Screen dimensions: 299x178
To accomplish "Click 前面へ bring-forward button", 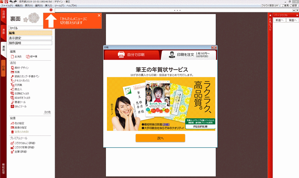I will [x=279, y=20].
